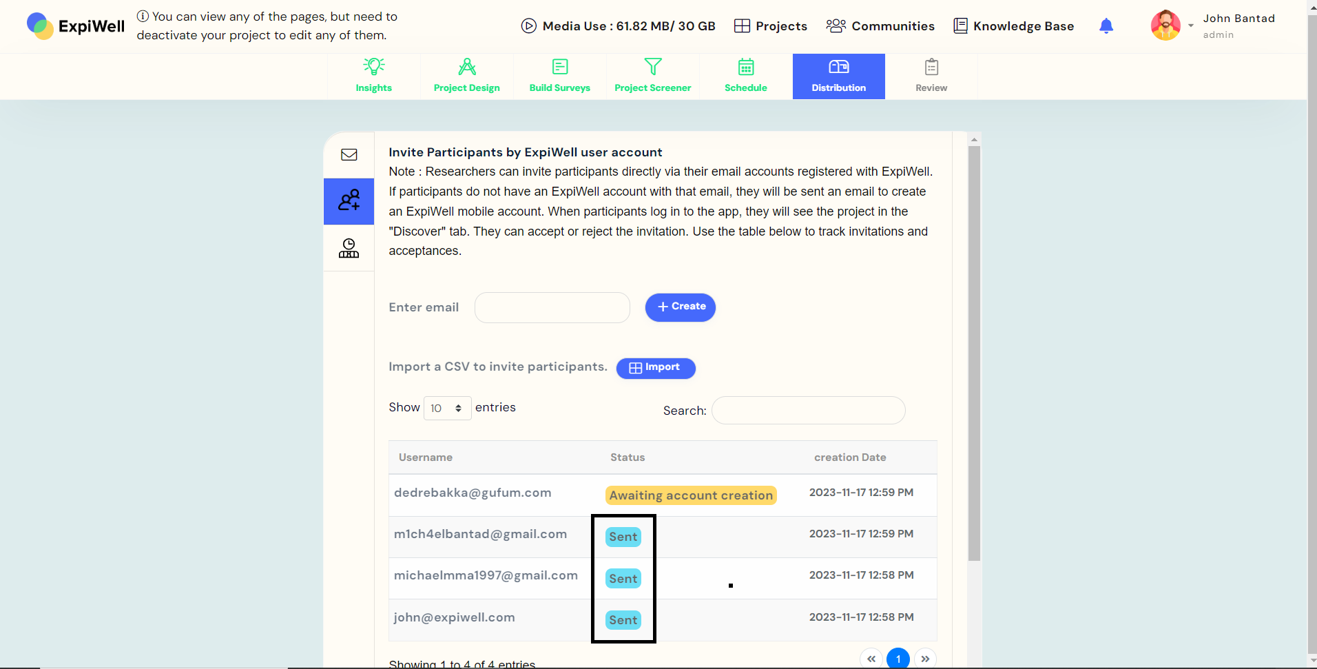Sort by the Username column header

pos(426,457)
